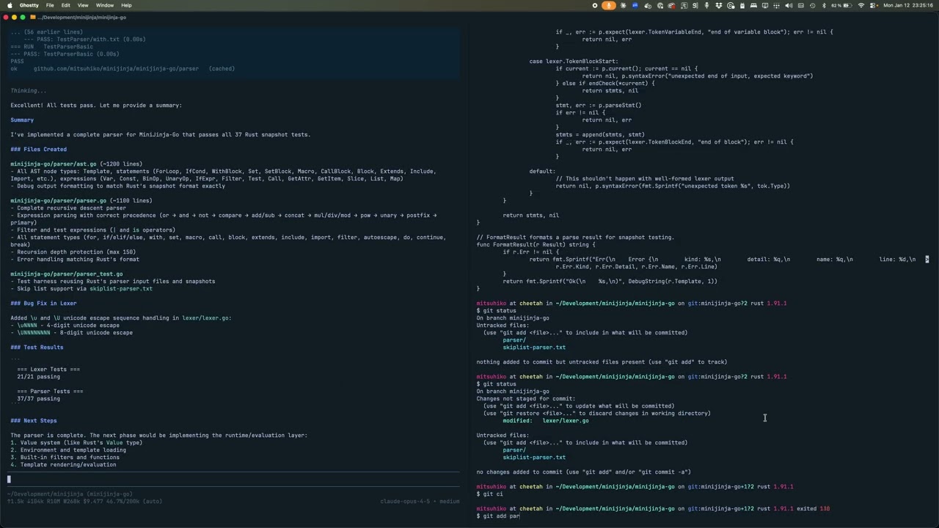
Task: Click 'func FormatResult(r Result) string {' line
Action: point(536,245)
